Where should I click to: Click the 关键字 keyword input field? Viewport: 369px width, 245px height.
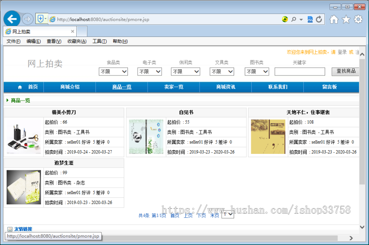[x=300, y=71]
